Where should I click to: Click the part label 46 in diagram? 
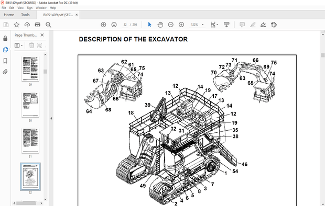(244, 164)
